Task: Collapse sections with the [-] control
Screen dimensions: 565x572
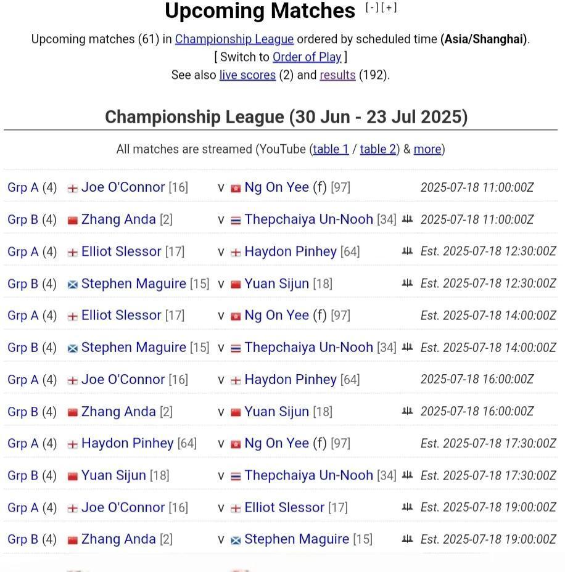Action: (372, 7)
